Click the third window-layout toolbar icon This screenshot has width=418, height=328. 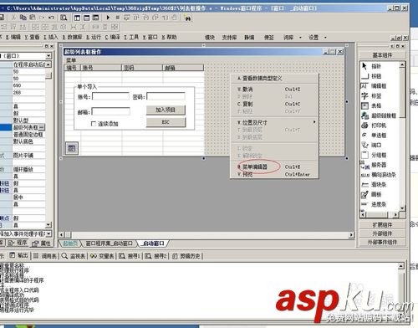(95, 18)
